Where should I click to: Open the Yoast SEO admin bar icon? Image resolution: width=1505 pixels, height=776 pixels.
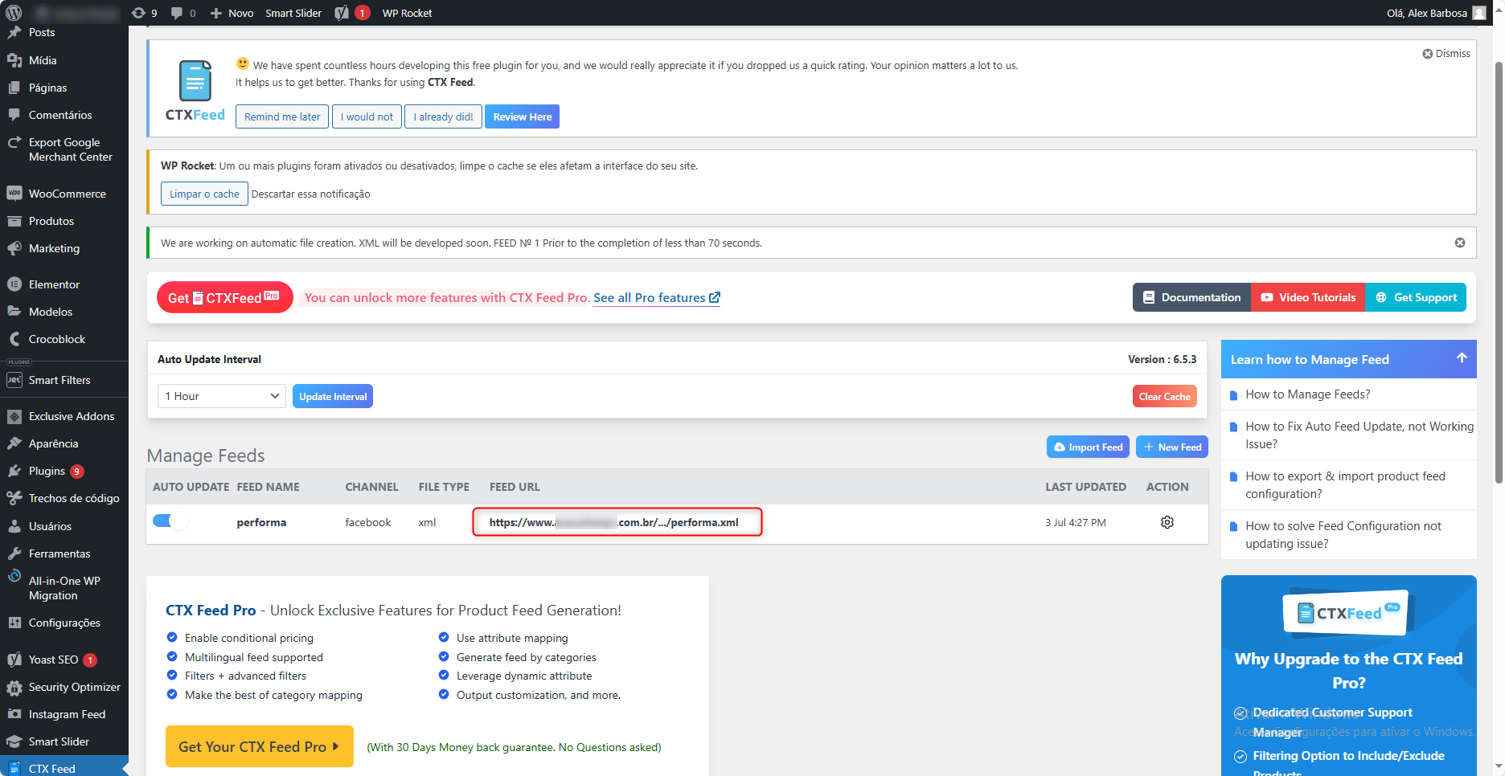click(x=342, y=13)
